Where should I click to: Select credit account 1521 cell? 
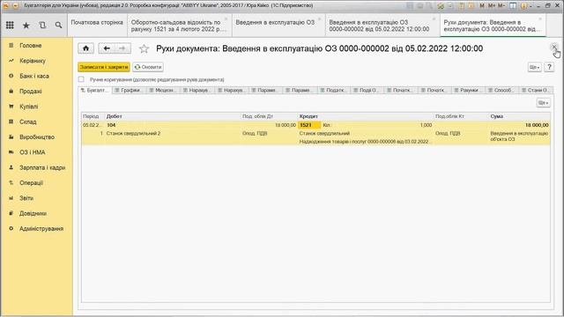tap(309, 125)
